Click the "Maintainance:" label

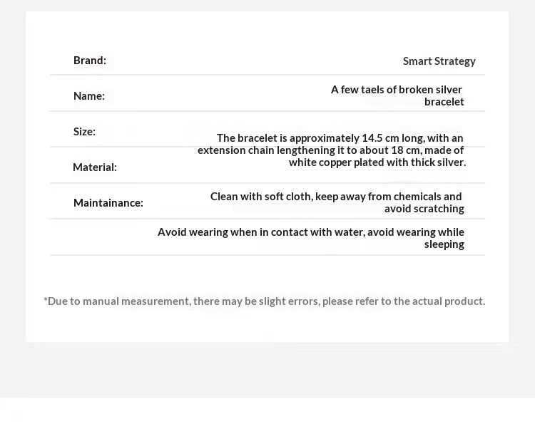click(x=108, y=203)
